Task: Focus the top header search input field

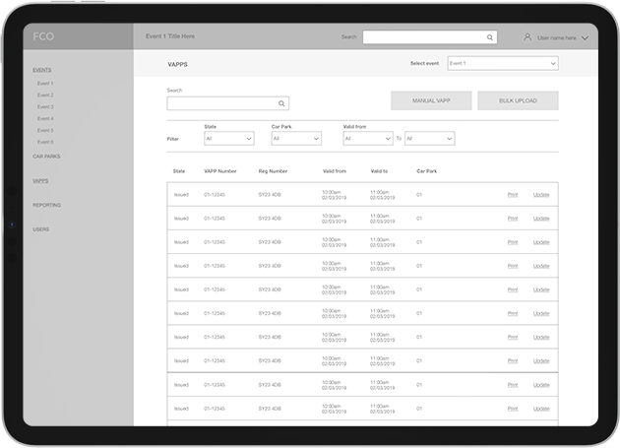Action: (x=423, y=37)
